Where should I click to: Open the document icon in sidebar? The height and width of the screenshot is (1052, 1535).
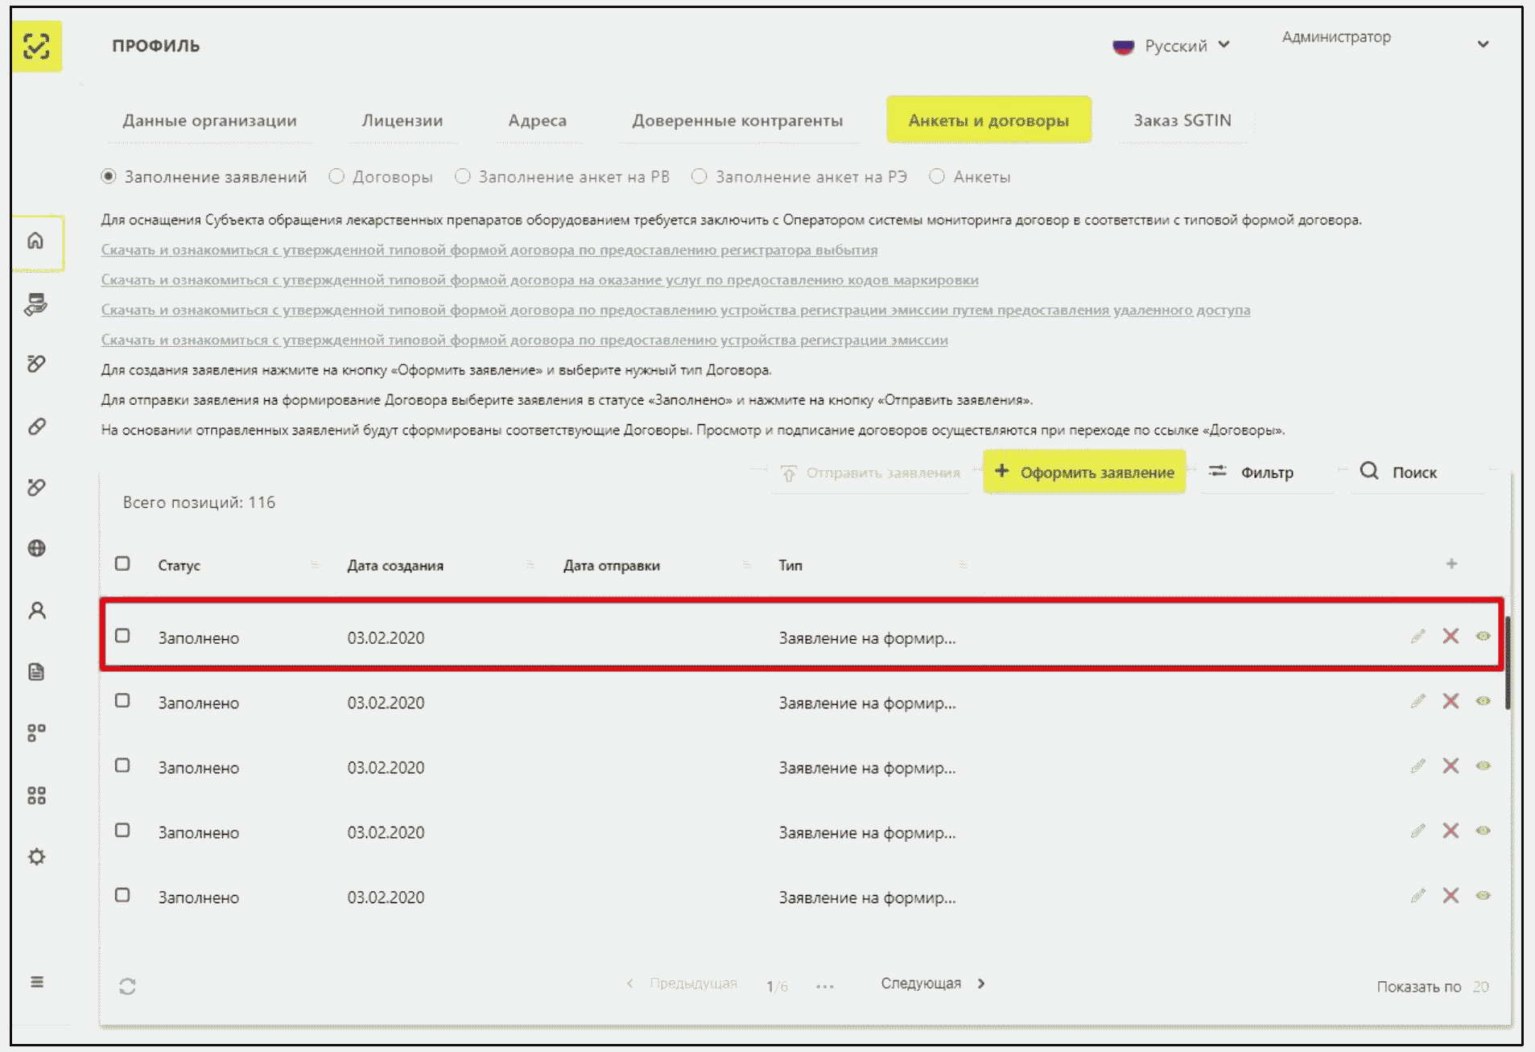tap(36, 672)
